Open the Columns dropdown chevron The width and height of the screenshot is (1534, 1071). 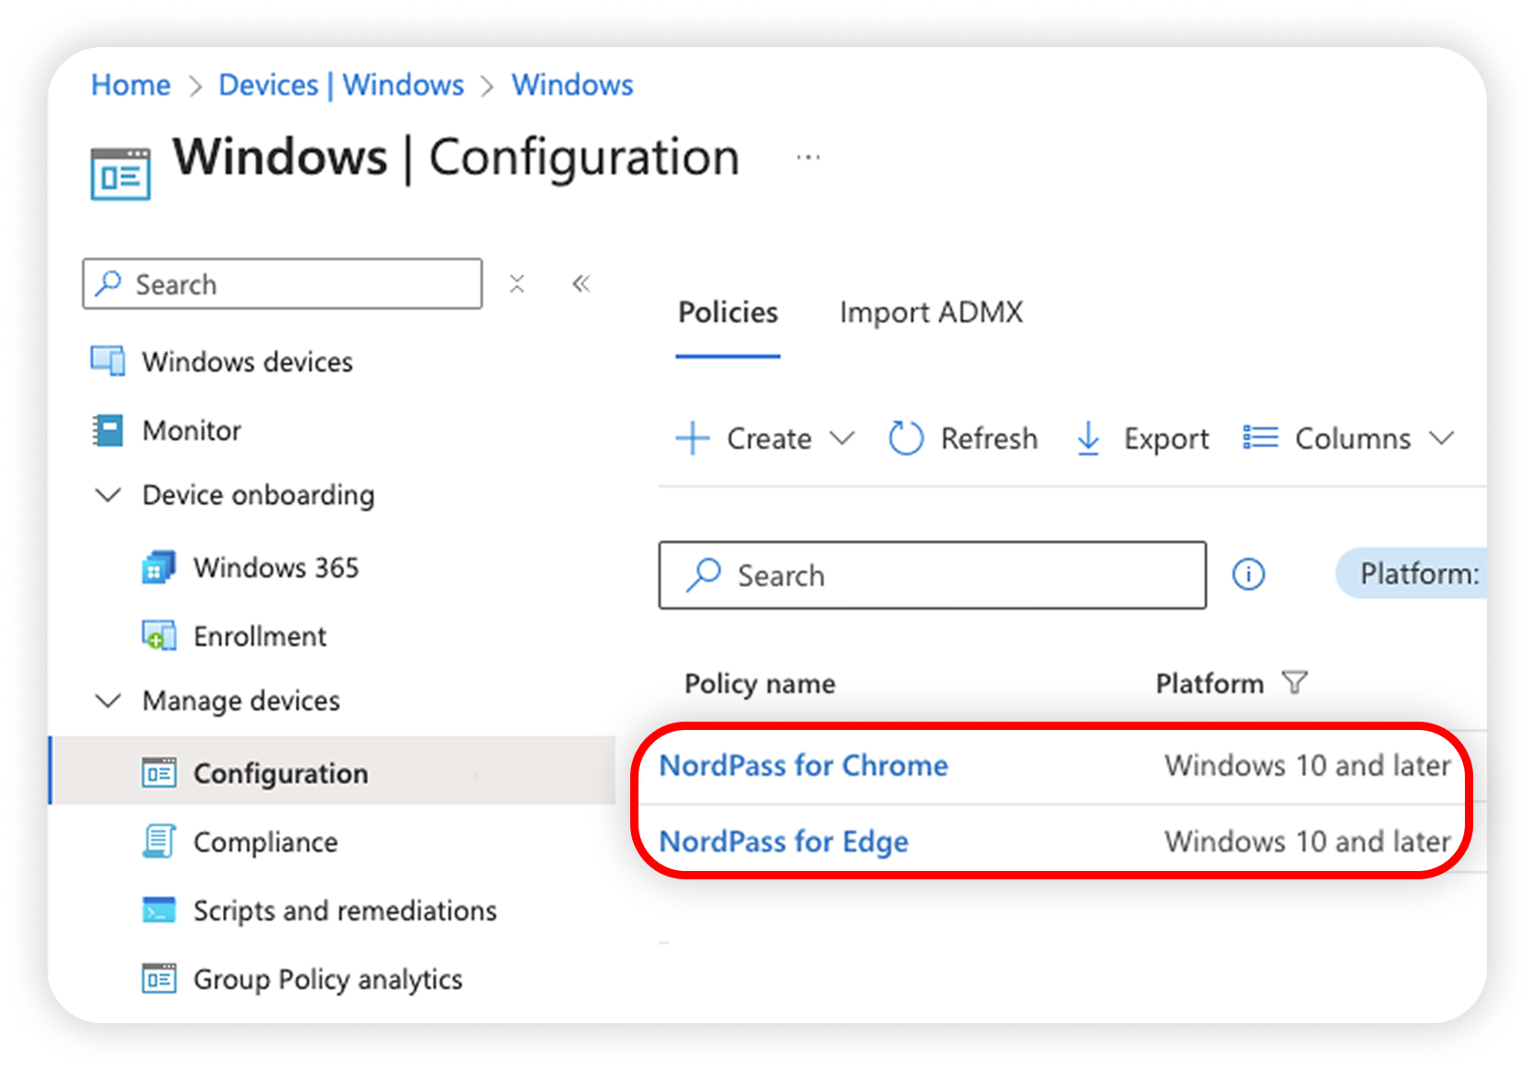coord(1441,438)
